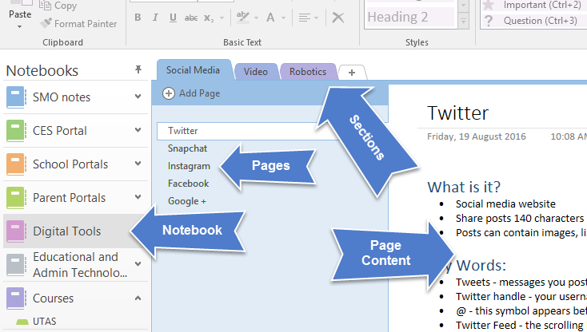The image size is (587, 332).
Task: Open the CES Portal notebook
Action: point(59,131)
